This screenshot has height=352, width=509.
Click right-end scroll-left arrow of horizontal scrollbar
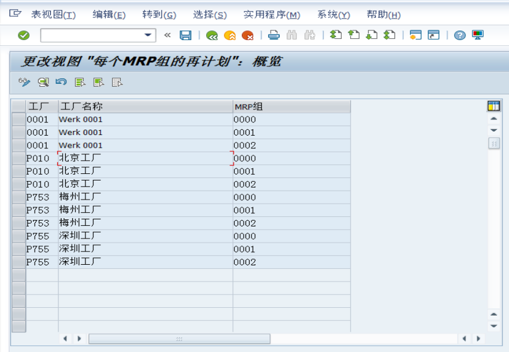pos(464,339)
